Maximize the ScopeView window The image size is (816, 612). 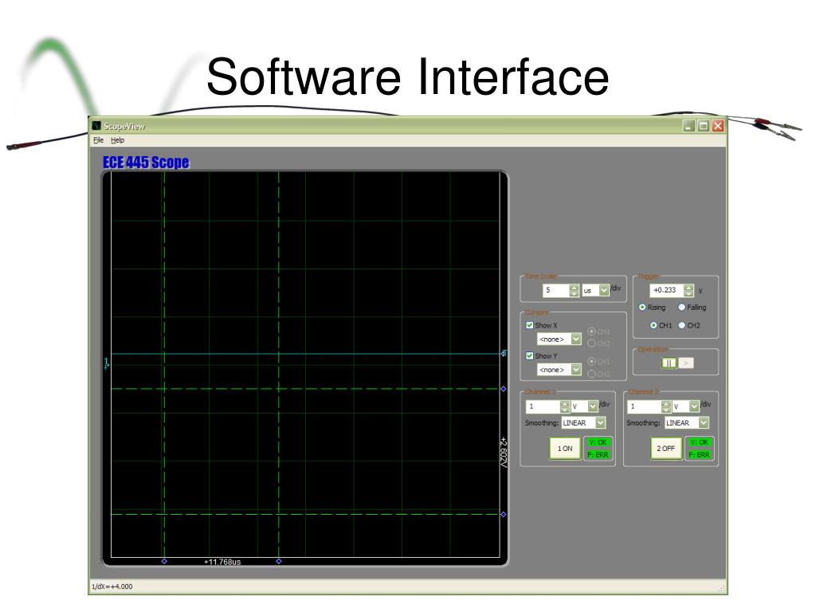tap(704, 125)
